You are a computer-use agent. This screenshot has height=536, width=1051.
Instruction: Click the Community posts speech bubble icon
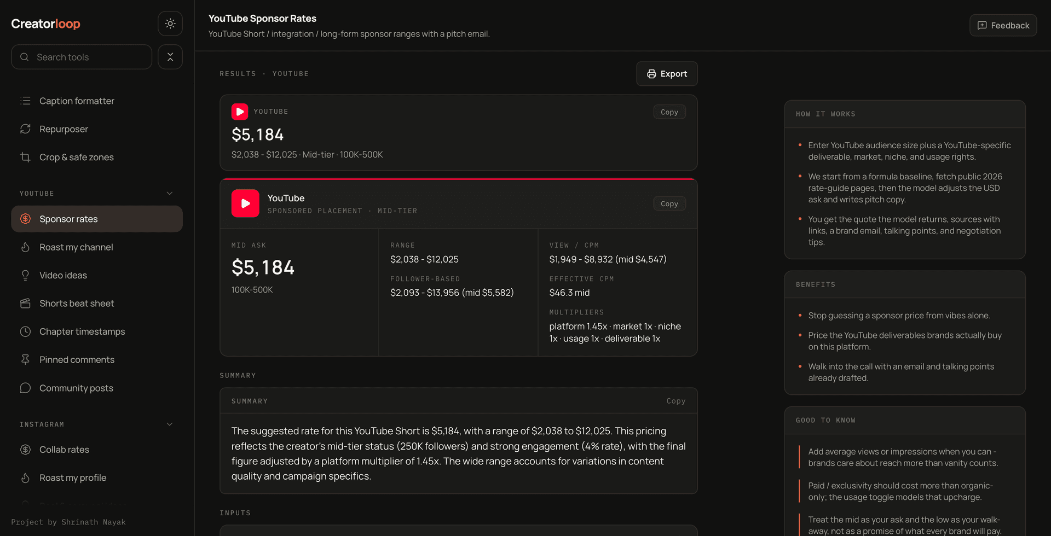coord(25,388)
